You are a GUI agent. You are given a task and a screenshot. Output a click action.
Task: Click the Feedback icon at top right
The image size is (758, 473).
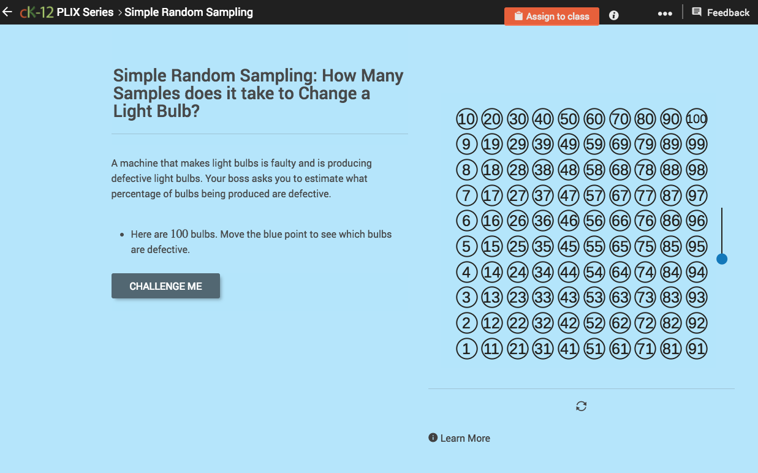(x=696, y=12)
